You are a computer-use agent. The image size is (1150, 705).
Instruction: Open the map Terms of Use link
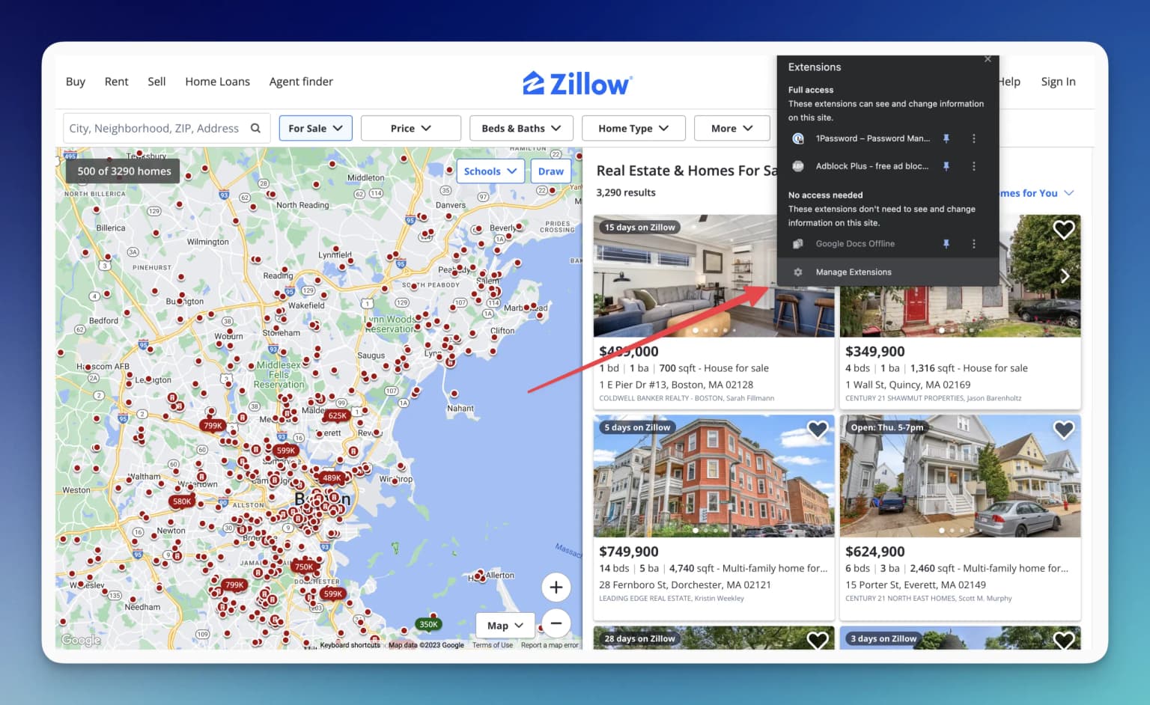pos(493,645)
